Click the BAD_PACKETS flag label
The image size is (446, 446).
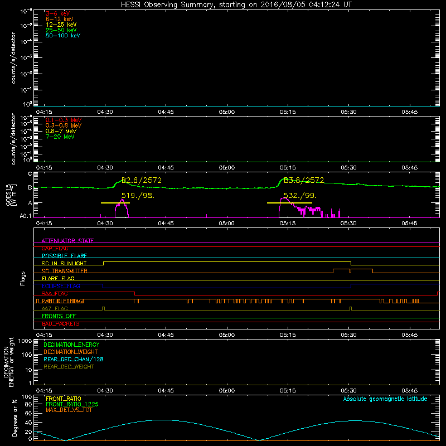click(x=61, y=323)
